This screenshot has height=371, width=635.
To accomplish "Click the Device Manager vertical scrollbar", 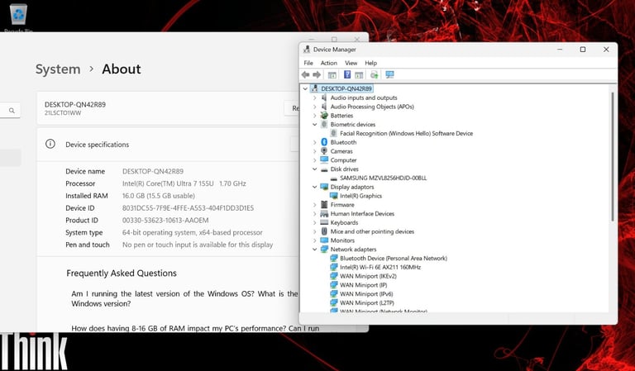I will [613, 156].
